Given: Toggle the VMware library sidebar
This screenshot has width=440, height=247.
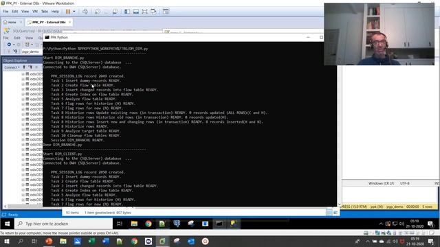Looking at the screenshot, I should (x=127, y=12).
